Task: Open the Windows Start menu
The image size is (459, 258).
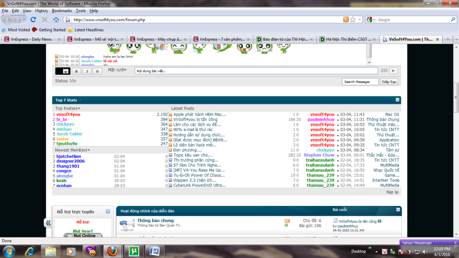Action: tap(9, 252)
